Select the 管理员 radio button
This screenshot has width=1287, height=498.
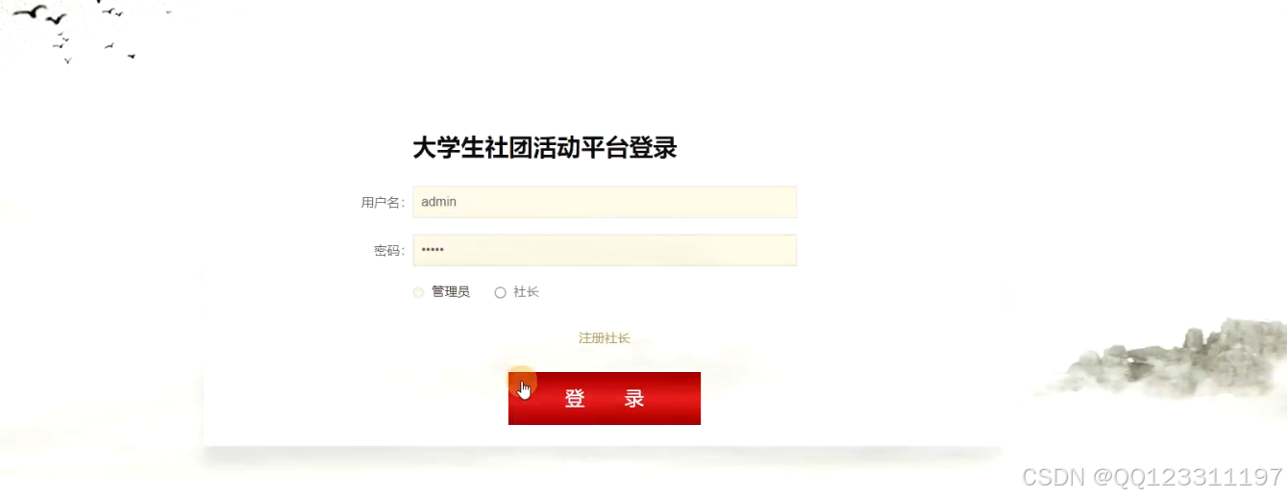(418, 293)
